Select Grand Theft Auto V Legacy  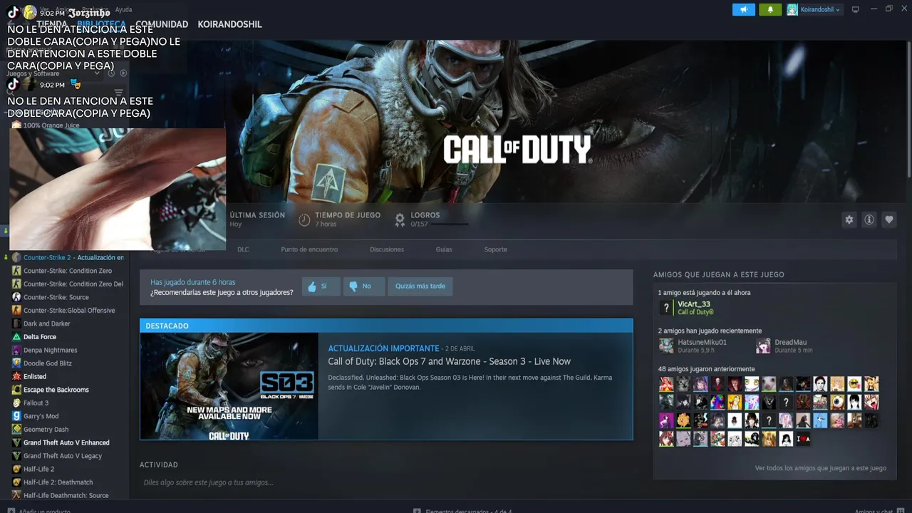pyautogui.click(x=63, y=456)
